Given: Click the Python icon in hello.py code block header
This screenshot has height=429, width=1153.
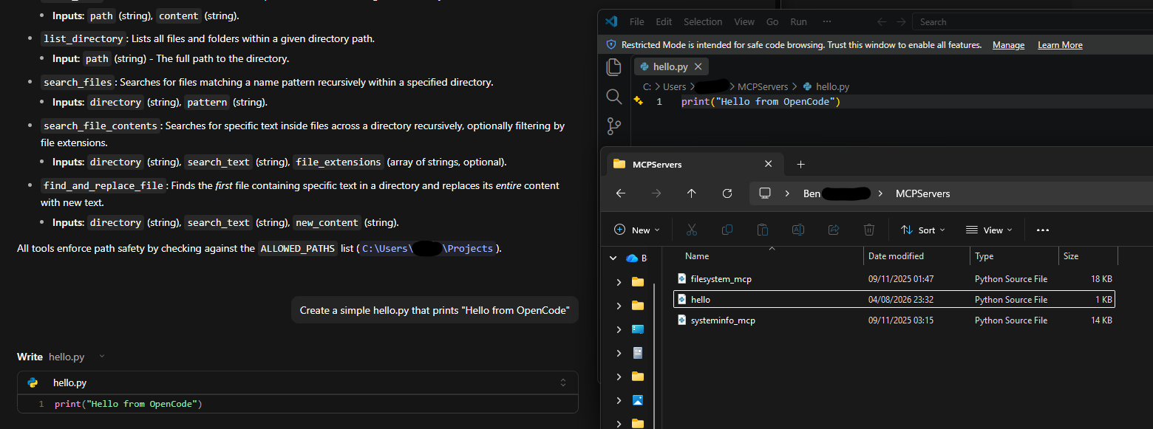Looking at the screenshot, I should click(33, 382).
